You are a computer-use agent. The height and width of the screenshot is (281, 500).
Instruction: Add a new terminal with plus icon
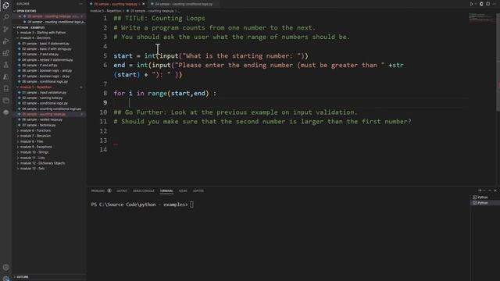tap(480, 190)
